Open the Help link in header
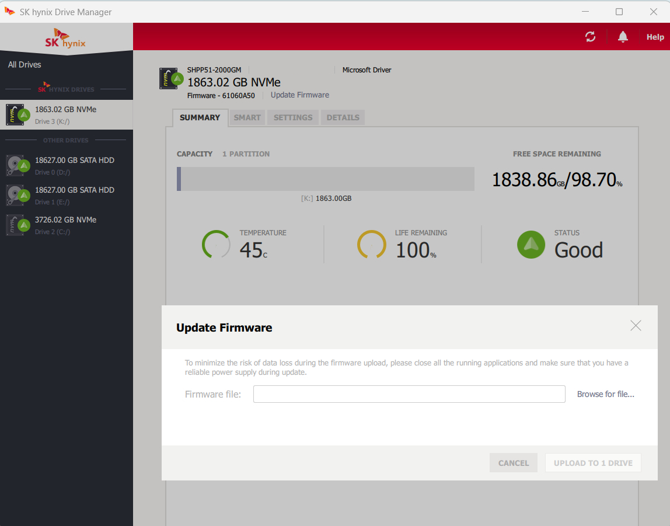Screen dimensions: 670x526 click(655, 37)
